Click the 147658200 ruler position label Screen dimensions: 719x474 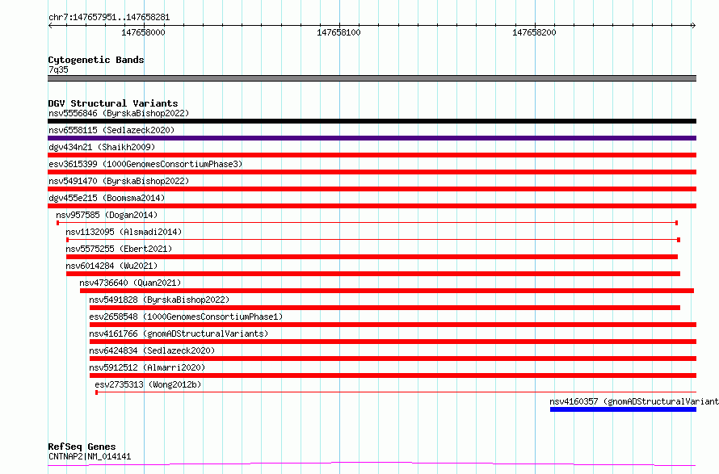[x=534, y=32]
